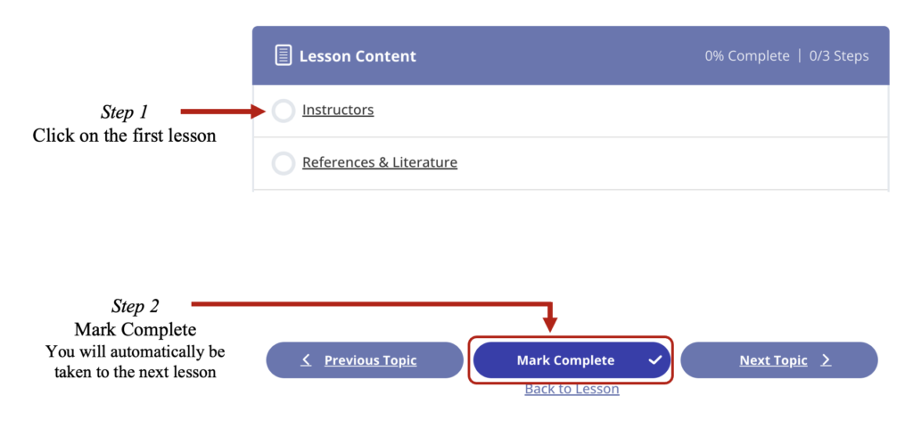Click the 0% Complete progress text
Image resolution: width=913 pixels, height=437 pixels.
tap(747, 56)
